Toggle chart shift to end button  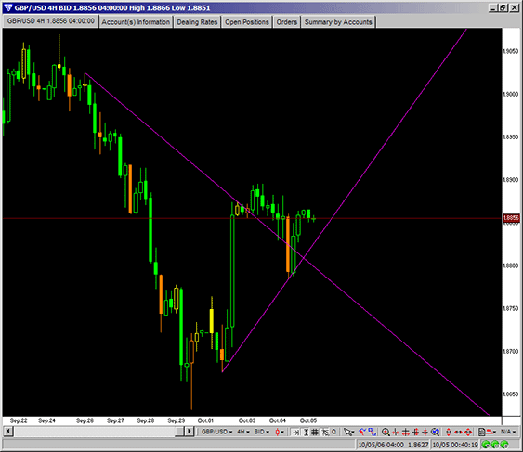coord(295,432)
